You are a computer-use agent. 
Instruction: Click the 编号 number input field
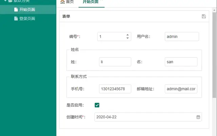click(114, 36)
